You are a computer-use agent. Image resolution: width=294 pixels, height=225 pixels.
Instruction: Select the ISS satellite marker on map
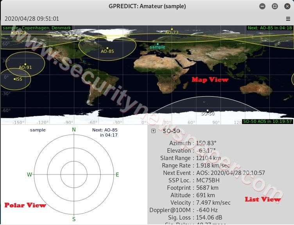tap(14, 79)
